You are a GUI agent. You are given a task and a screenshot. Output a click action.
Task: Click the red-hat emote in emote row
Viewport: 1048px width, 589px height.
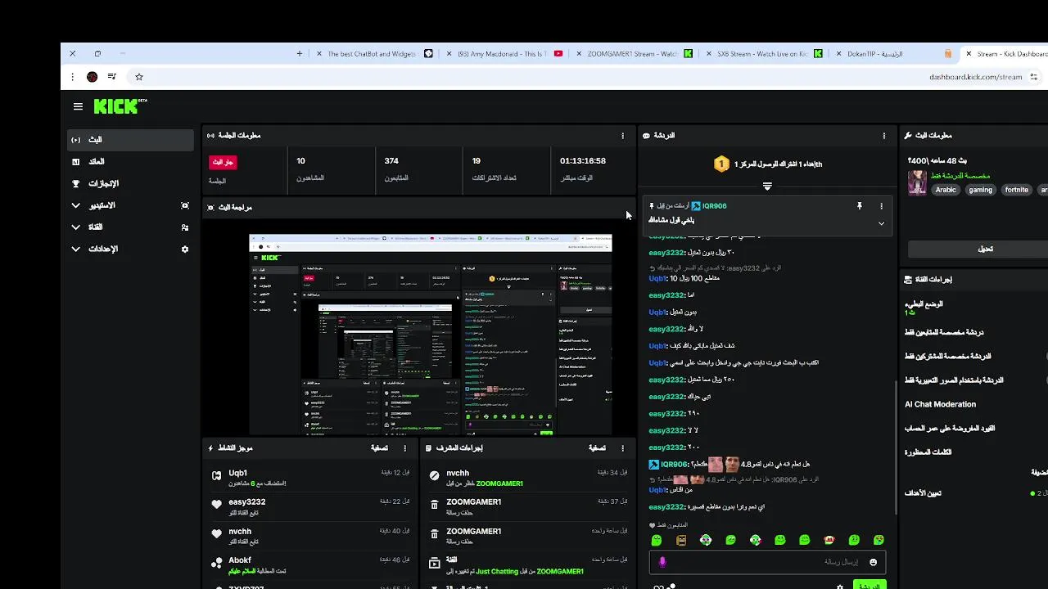click(829, 540)
